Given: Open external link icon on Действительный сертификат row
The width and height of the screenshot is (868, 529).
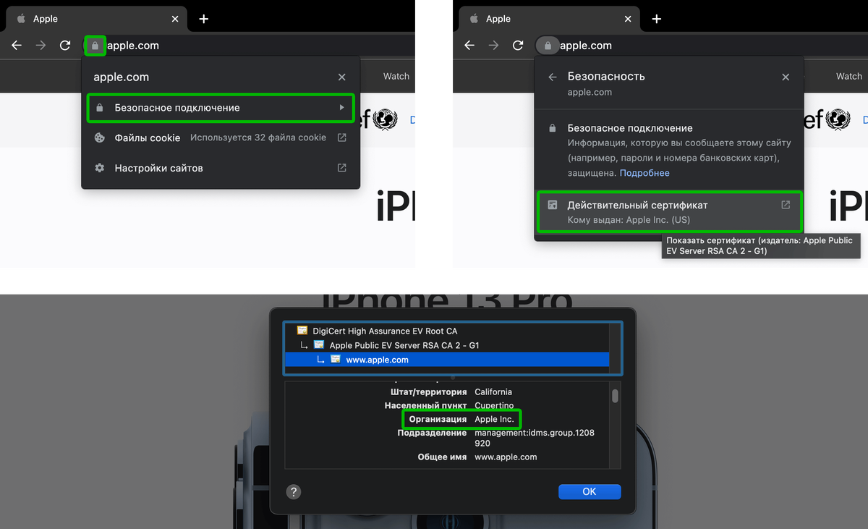Looking at the screenshot, I should [786, 205].
